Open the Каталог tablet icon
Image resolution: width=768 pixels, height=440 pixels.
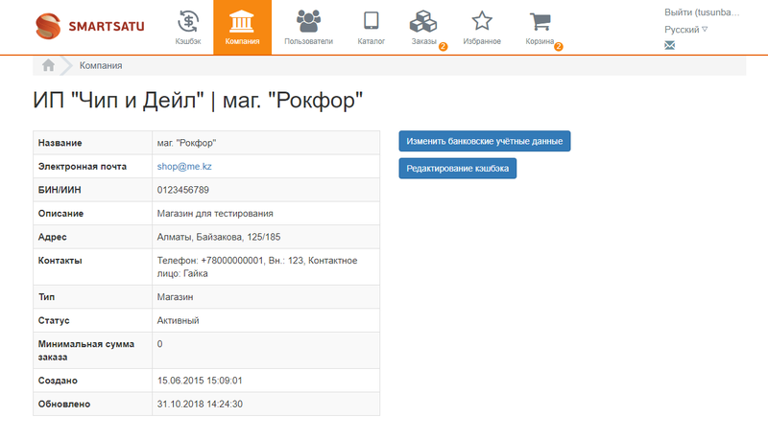pos(371,21)
